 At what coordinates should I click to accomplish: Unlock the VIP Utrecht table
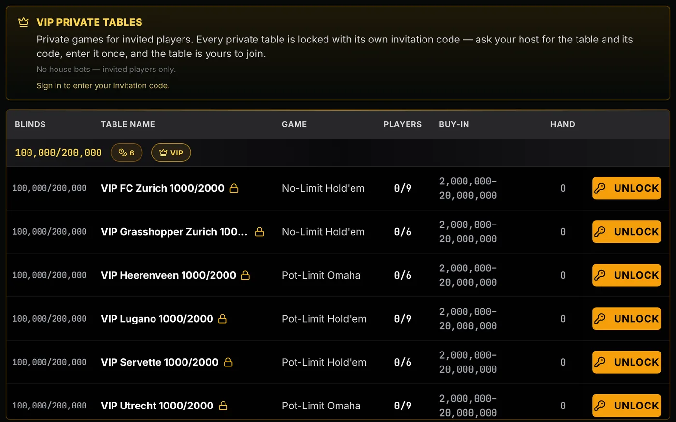pyautogui.click(x=627, y=406)
